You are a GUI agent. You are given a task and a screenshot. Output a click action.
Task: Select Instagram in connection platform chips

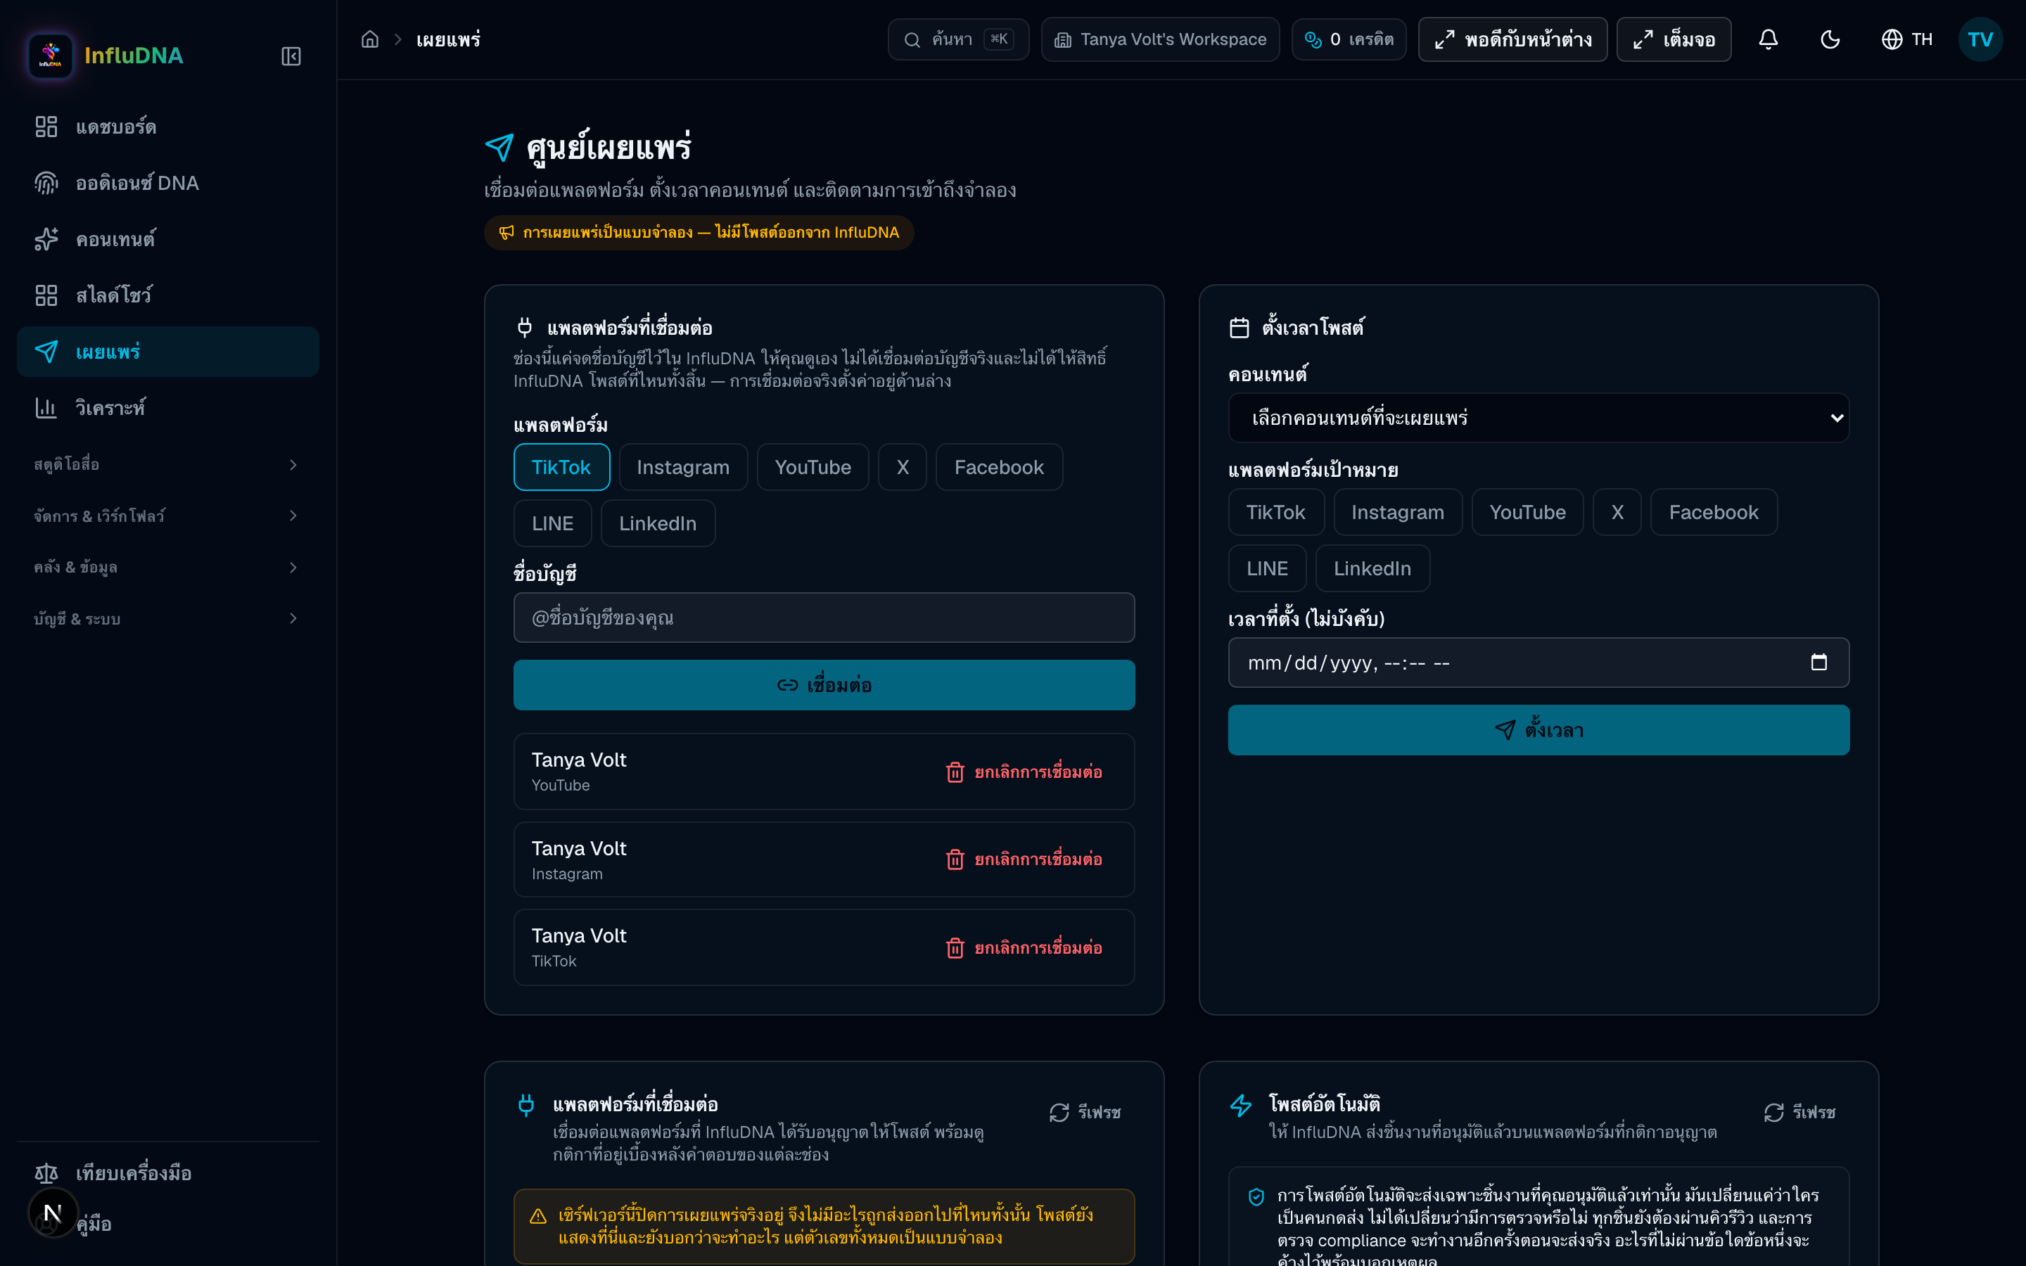coord(683,467)
